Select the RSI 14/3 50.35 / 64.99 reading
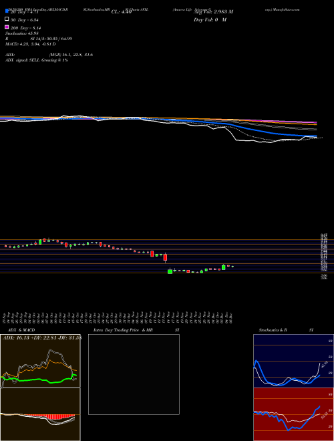334x441 pixels. [x=39, y=39]
